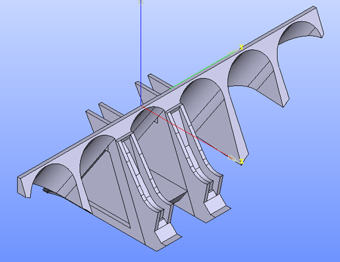This screenshot has width=340, height=262.
Task: Click the yellow marker at the green axis end
Action: click(241, 47)
